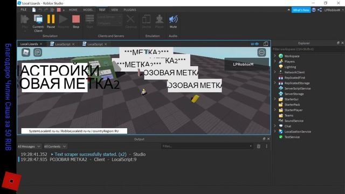Select the Chat bubble icon in Explorer

point(281,126)
